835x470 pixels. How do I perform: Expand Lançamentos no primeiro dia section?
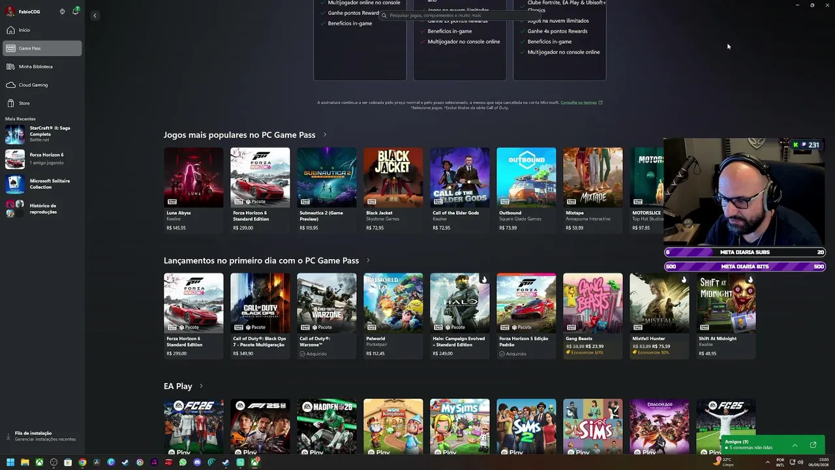click(x=368, y=260)
